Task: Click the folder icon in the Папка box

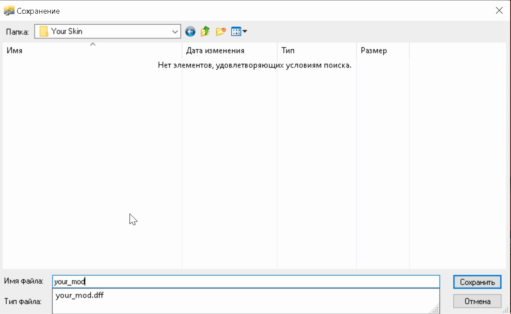Action: click(44, 32)
